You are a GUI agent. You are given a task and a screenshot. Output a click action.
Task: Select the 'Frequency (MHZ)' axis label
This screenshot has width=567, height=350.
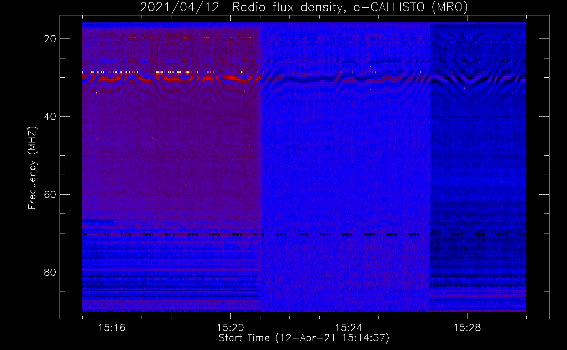tap(32, 168)
